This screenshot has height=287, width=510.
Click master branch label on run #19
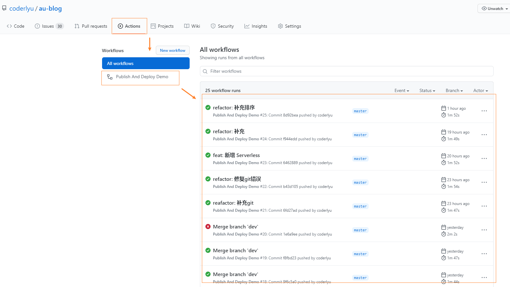[x=360, y=254]
